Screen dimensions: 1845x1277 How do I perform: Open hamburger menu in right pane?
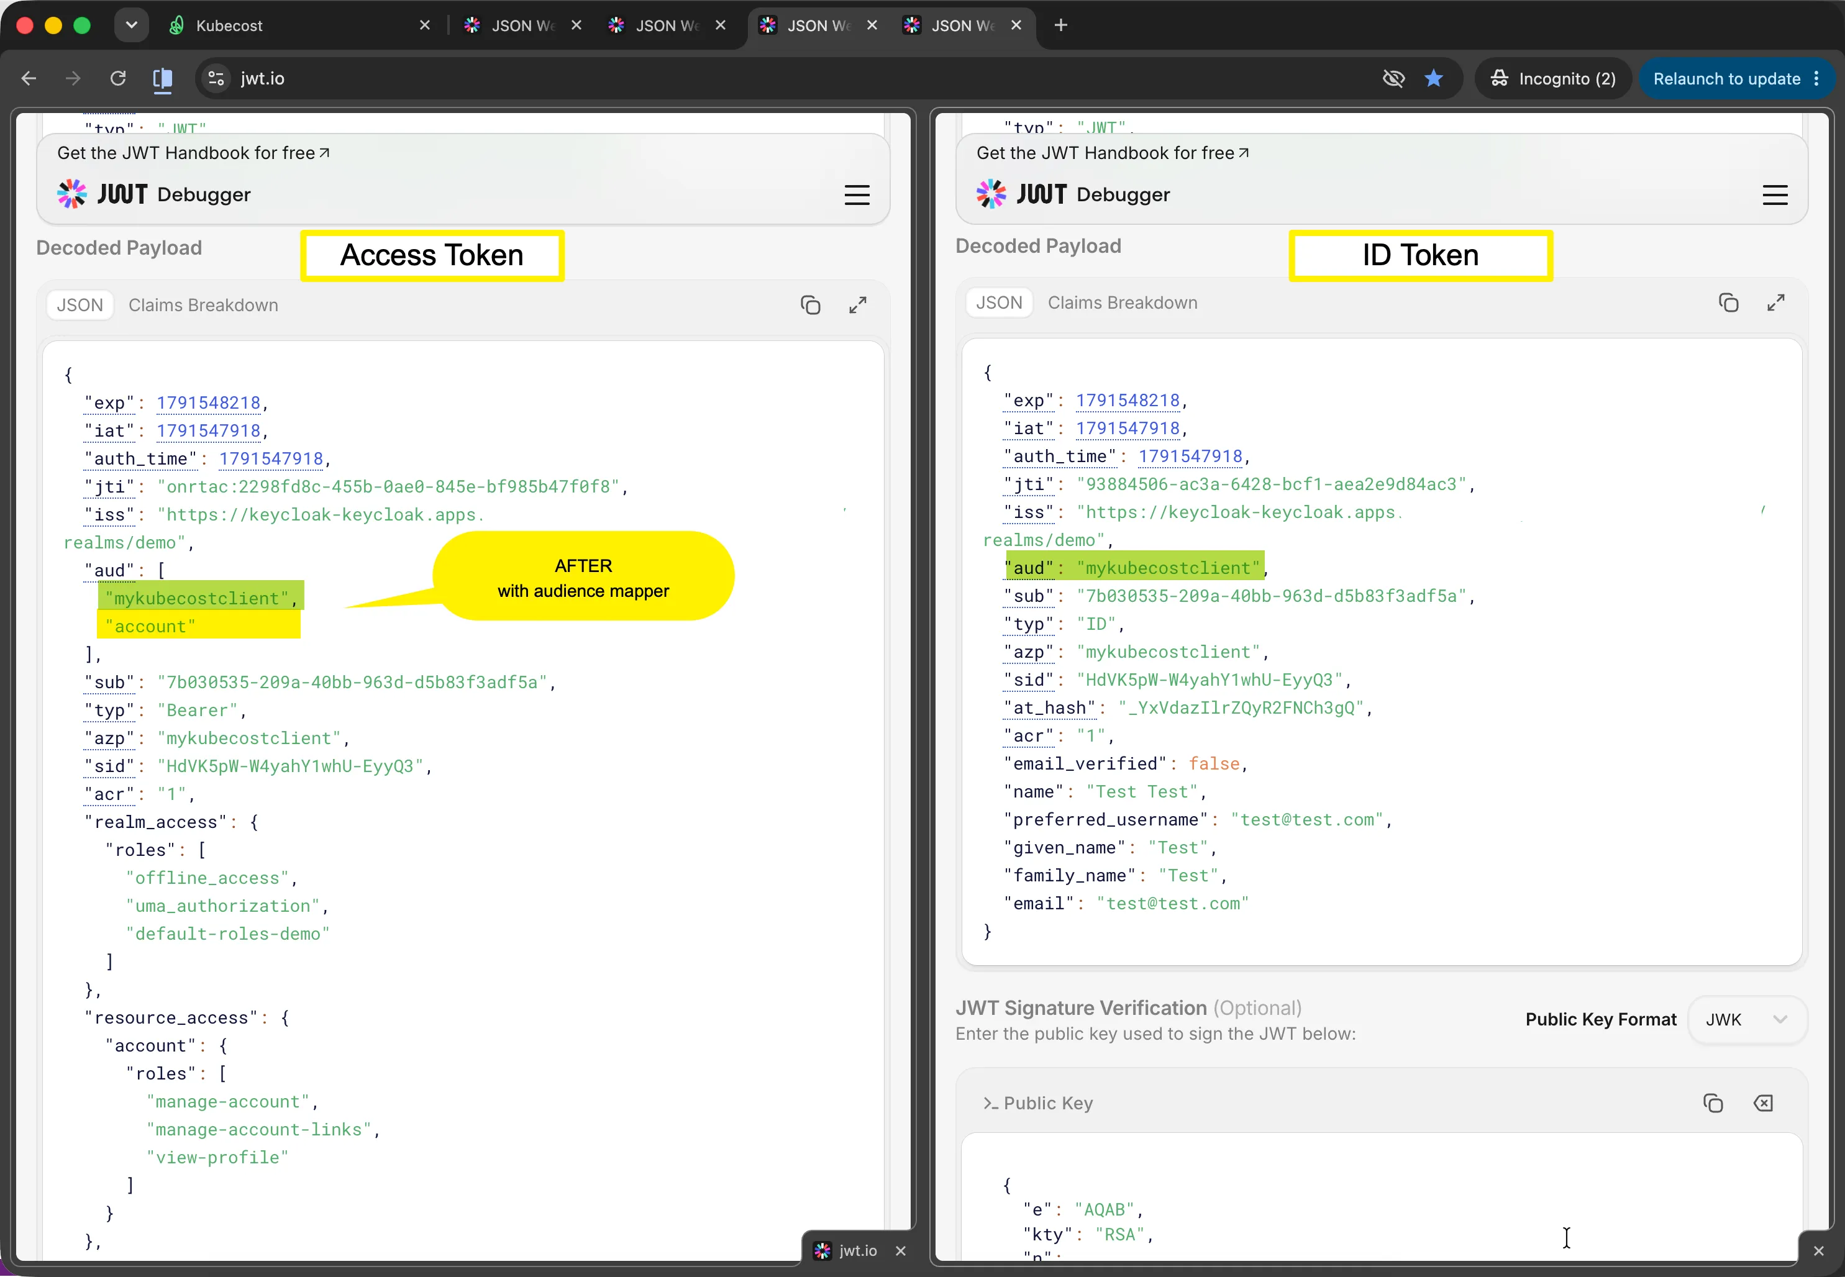click(1775, 195)
